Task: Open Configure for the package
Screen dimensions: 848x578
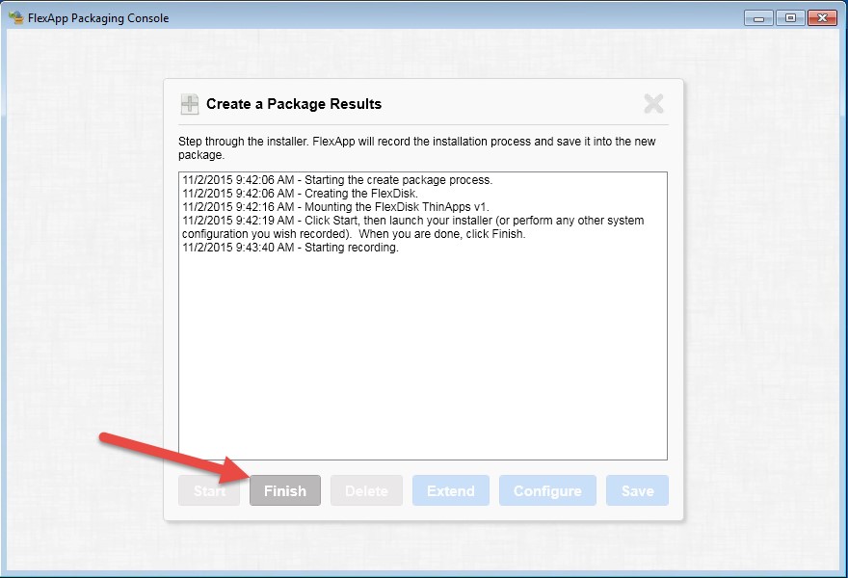Action: pyautogui.click(x=547, y=490)
